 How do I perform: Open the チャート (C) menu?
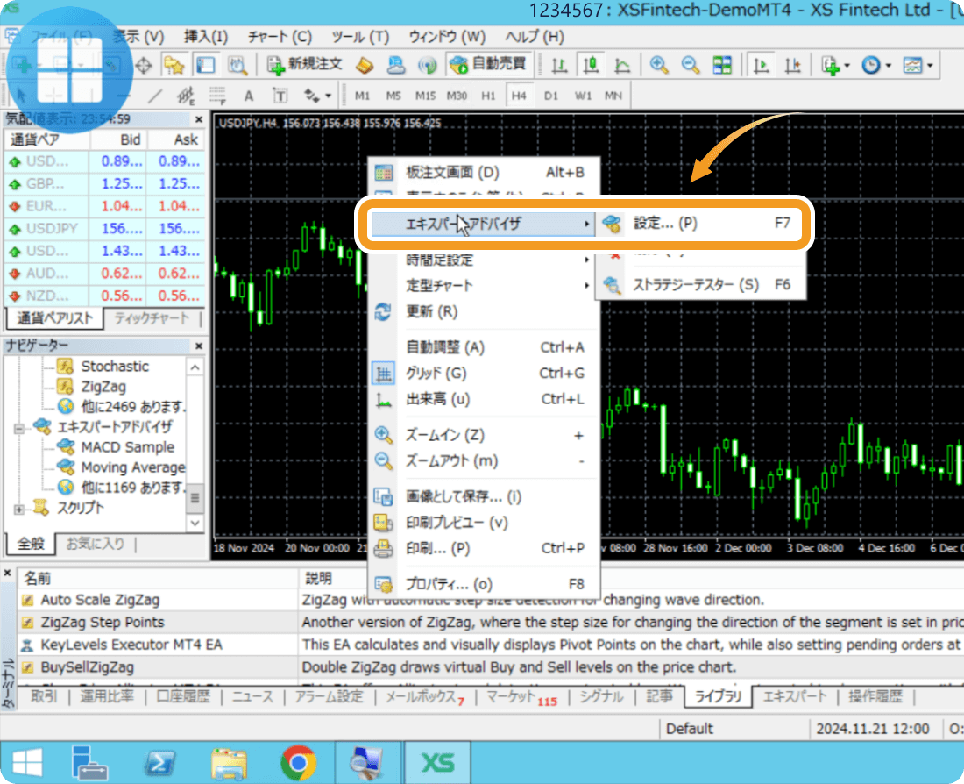point(280,37)
